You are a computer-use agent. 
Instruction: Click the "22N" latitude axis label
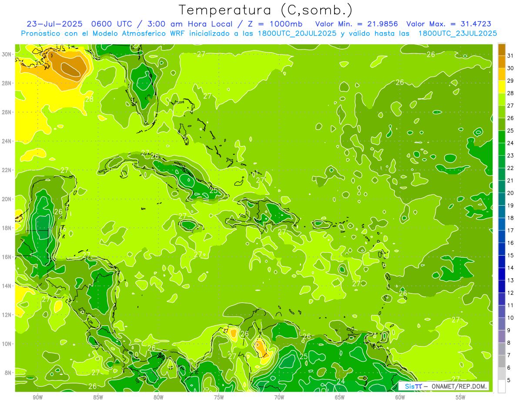7,170
